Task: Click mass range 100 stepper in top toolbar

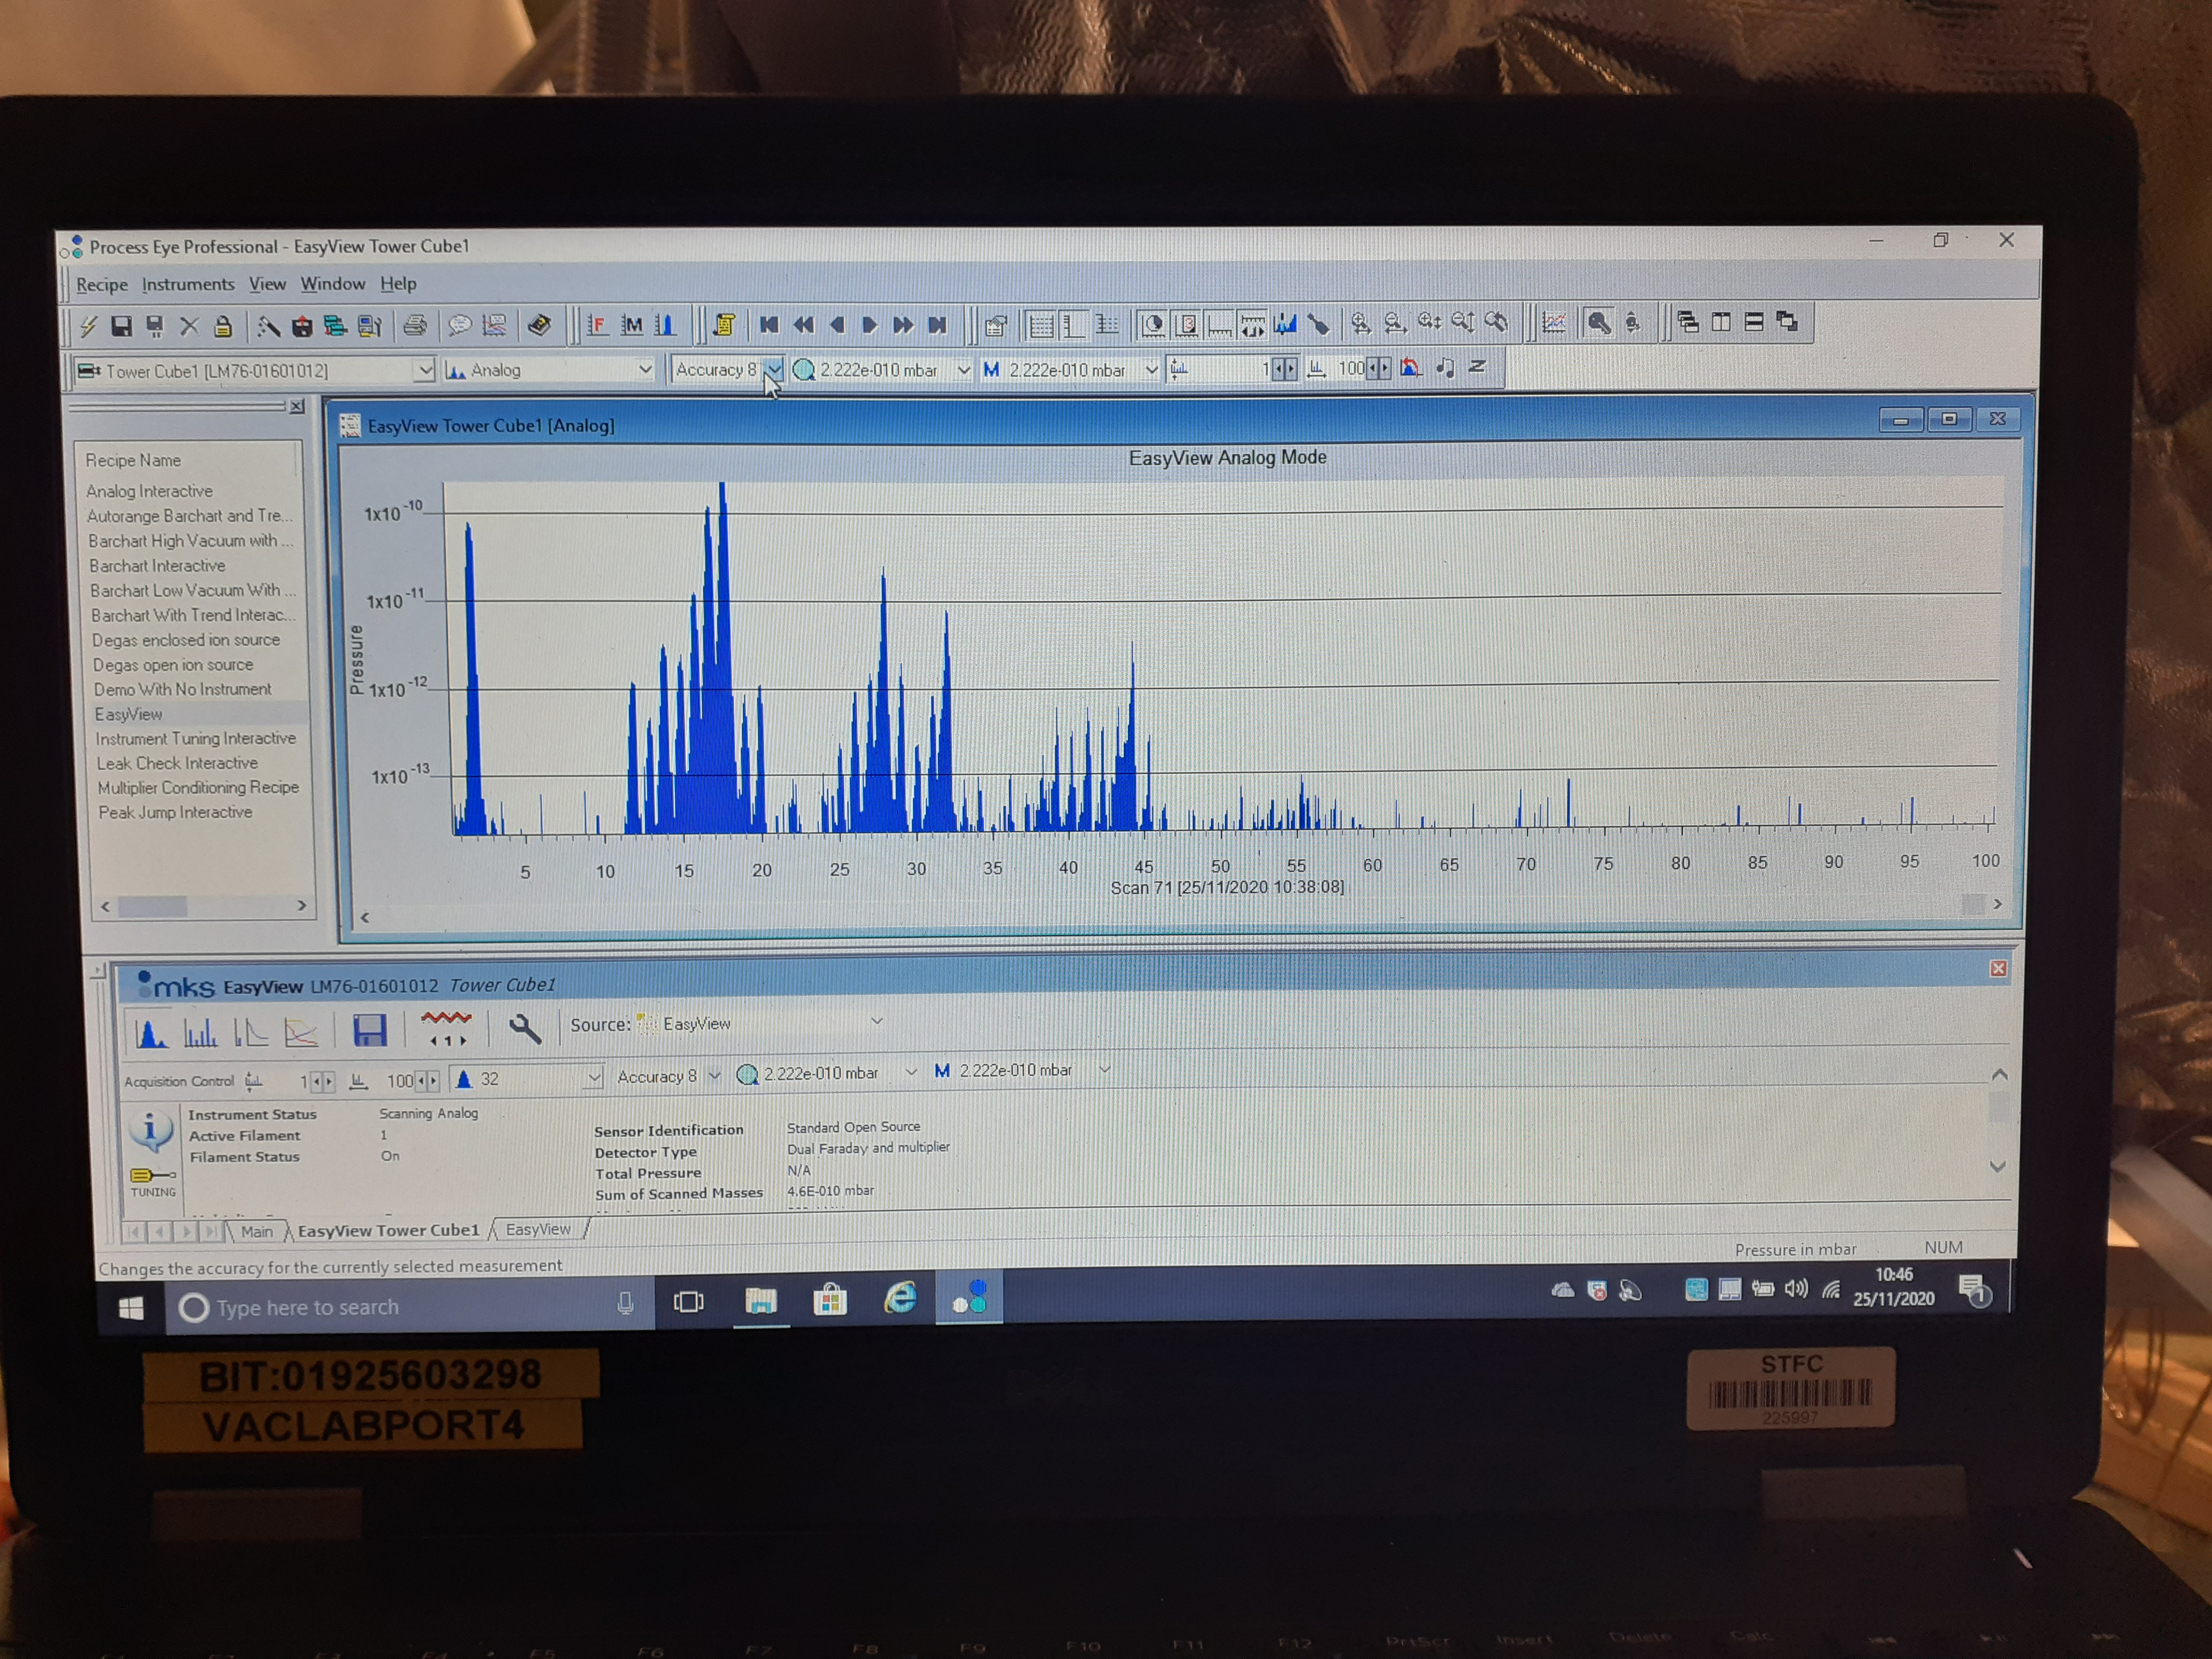Action: pyautogui.click(x=1378, y=368)
